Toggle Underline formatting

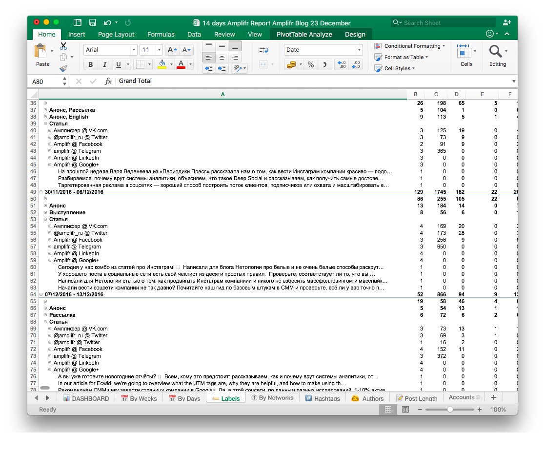click(x=119, y=64)
